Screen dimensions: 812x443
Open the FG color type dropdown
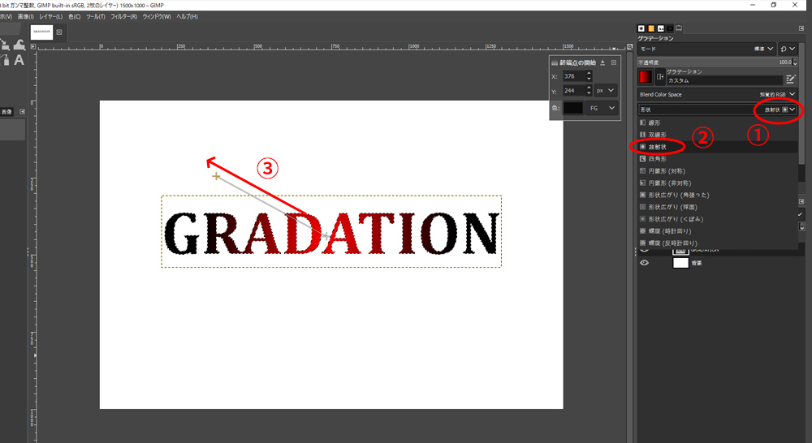(x=603, y=108)
